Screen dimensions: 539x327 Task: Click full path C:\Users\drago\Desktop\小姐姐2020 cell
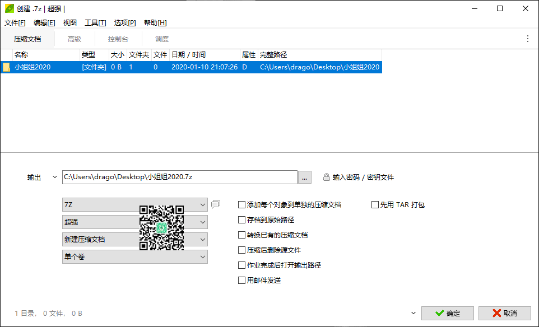click(x=320, y=67)
